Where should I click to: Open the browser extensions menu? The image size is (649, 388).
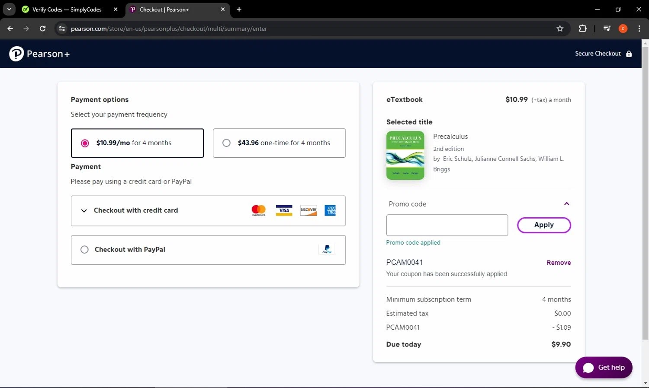click(583, 29)
